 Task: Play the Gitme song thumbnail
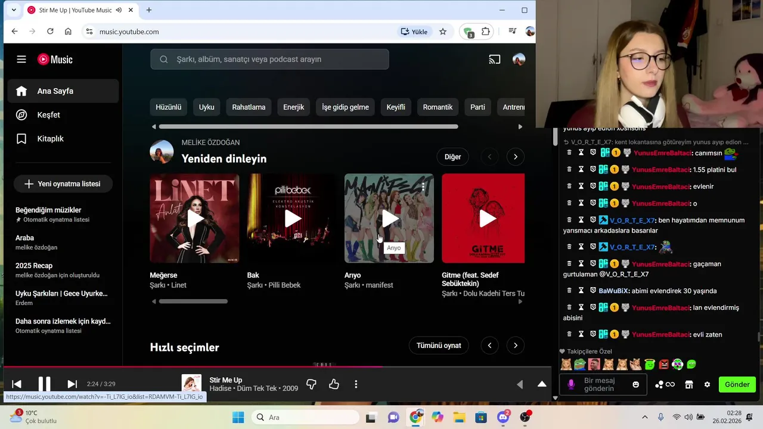[x=483, y=219]
